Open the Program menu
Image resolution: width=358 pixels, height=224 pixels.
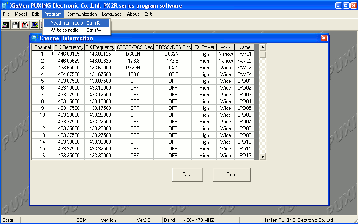pos(53,14)
